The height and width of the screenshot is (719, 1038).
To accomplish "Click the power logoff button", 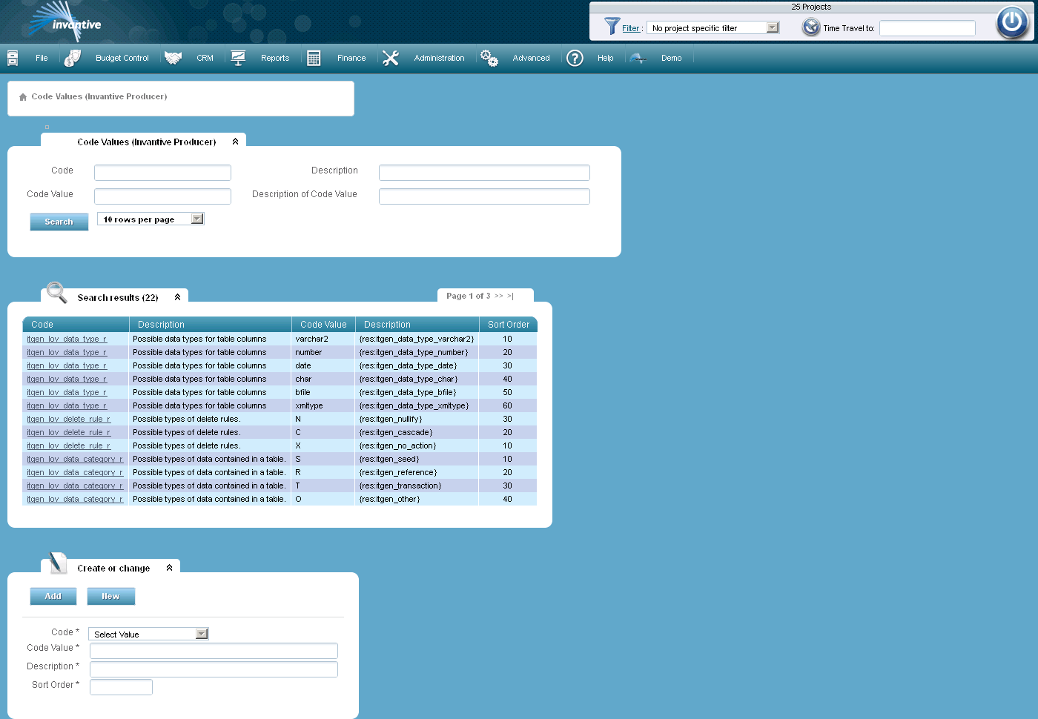I will click(1012, 22).
